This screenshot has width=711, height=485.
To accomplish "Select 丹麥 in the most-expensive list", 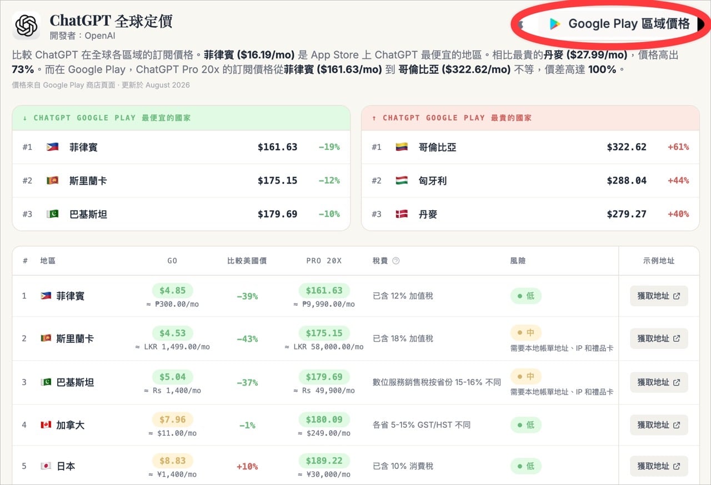I will pos(428,214).
